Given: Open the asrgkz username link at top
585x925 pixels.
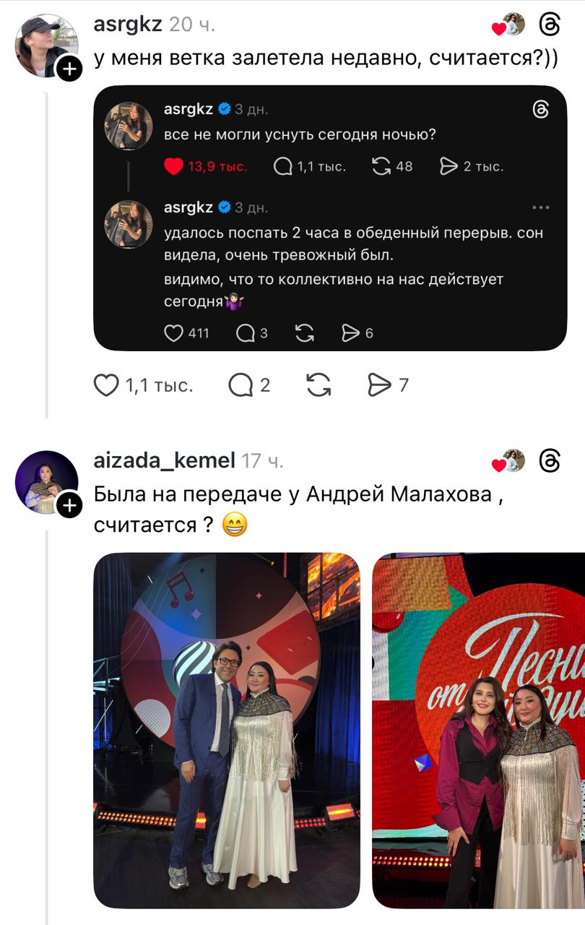Looking at the screenshot, I should point(128,25).
